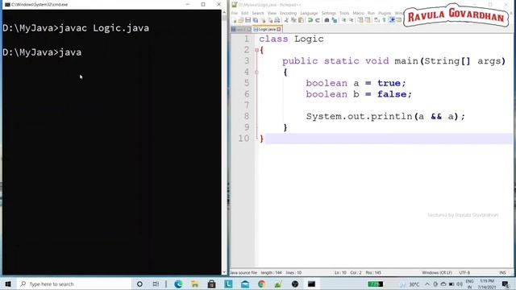Click the INS status bar indicator
The height and width of the screenshot is (290, 516).
502,272
